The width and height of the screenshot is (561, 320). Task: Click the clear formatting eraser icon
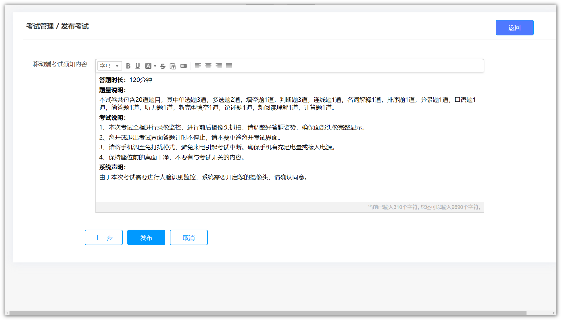[x=184, y=66]
